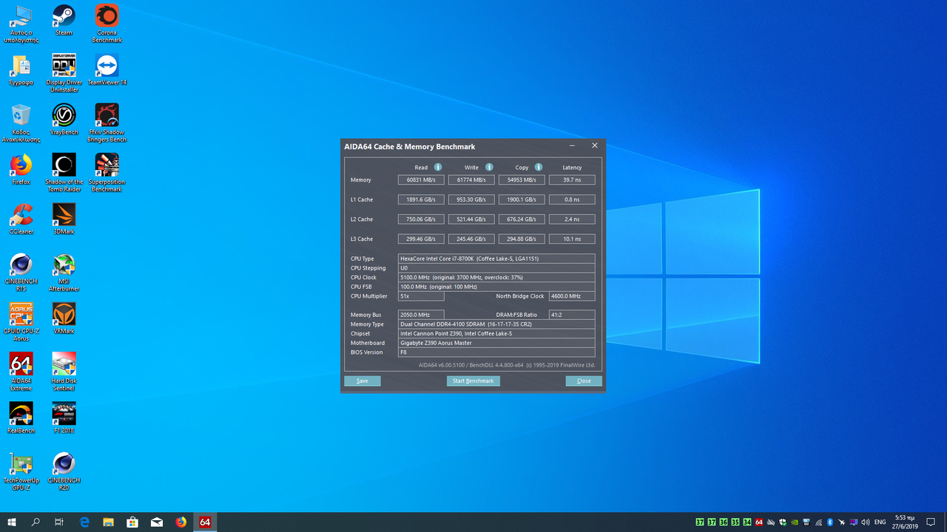Image resolution: width=947 pixels, height=532 pixels.
Task: Click the OneDrive cloud tray icon
Action: 771,522
